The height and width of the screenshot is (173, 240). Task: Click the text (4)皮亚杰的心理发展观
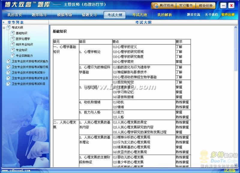130,152
